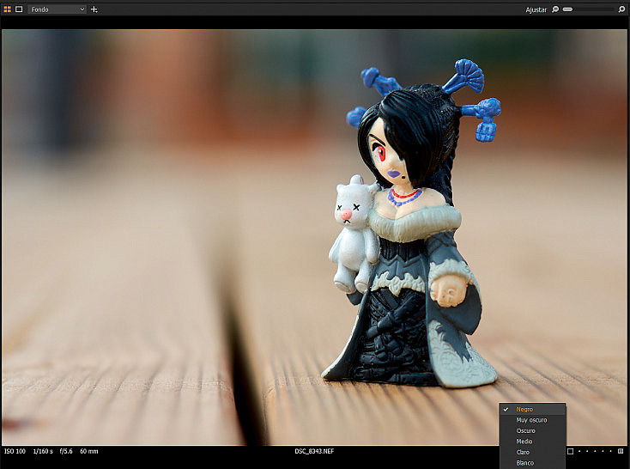Image resolution: width=630 pixels, height=469 pixels.
Task: Select the Oscuro background option
Action: [x=532, y=431]
